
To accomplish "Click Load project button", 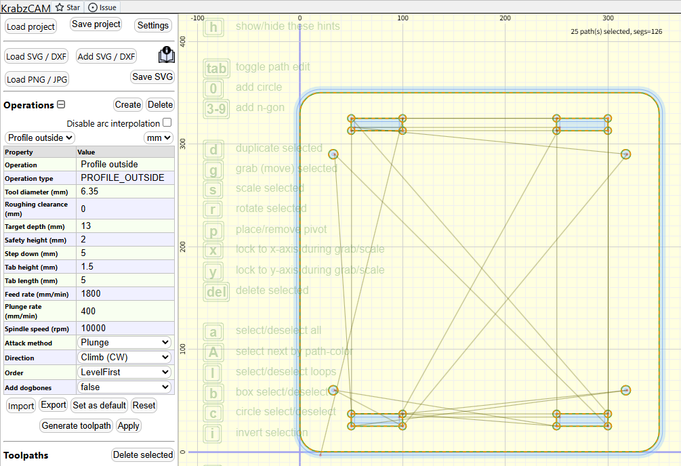I will pyautogui.click(x=31, y=26).
